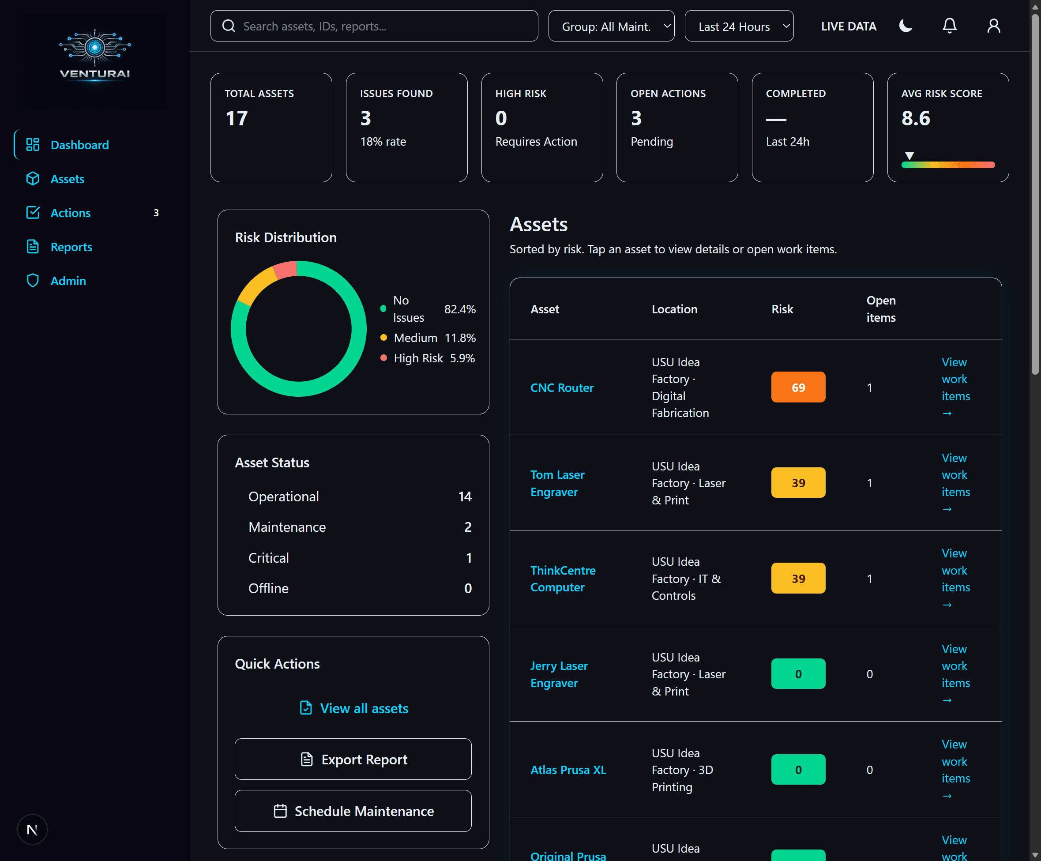The height and width of the screenshot is (861, 1041).
Task: Click the VenturAI logo
Action: (95, 56)
